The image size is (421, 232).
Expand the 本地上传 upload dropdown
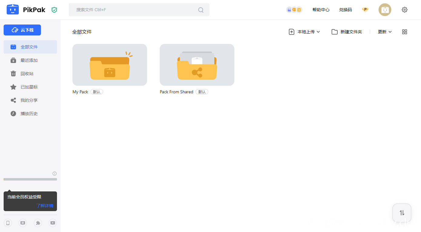coord(304,32)
